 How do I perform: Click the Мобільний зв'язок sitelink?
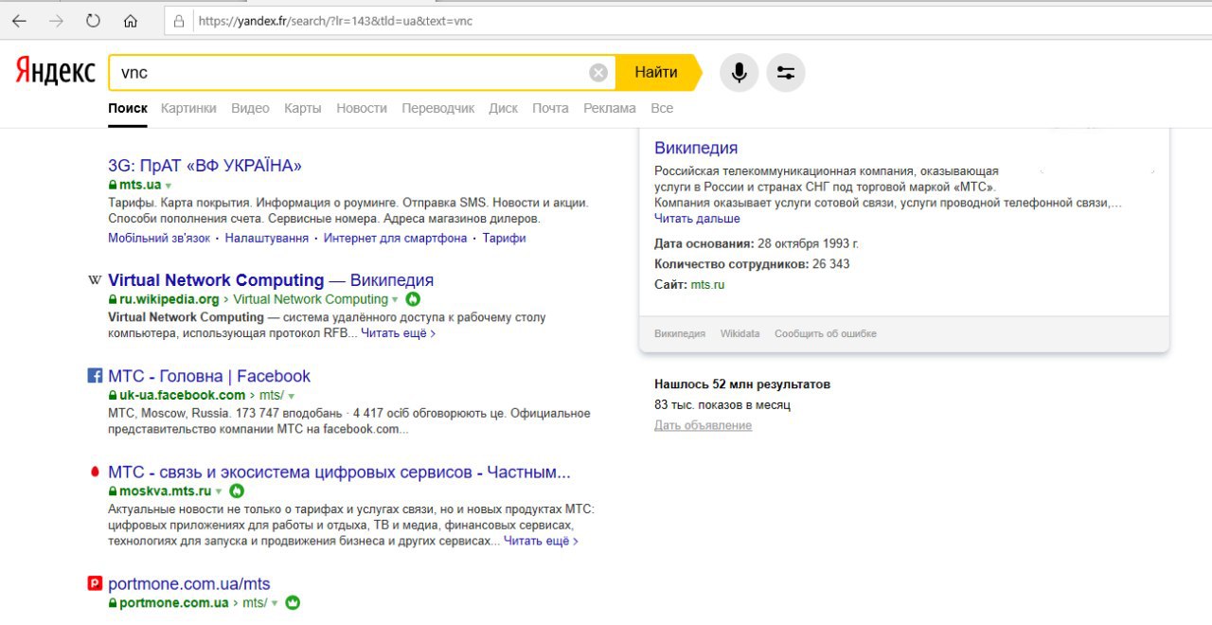click(159, 238)
